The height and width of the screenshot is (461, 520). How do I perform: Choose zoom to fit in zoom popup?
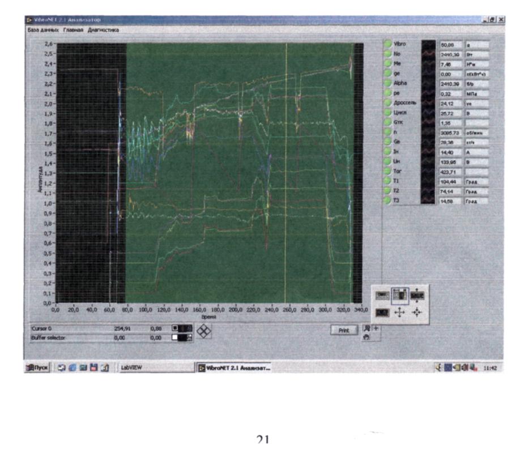click(382, 313)
